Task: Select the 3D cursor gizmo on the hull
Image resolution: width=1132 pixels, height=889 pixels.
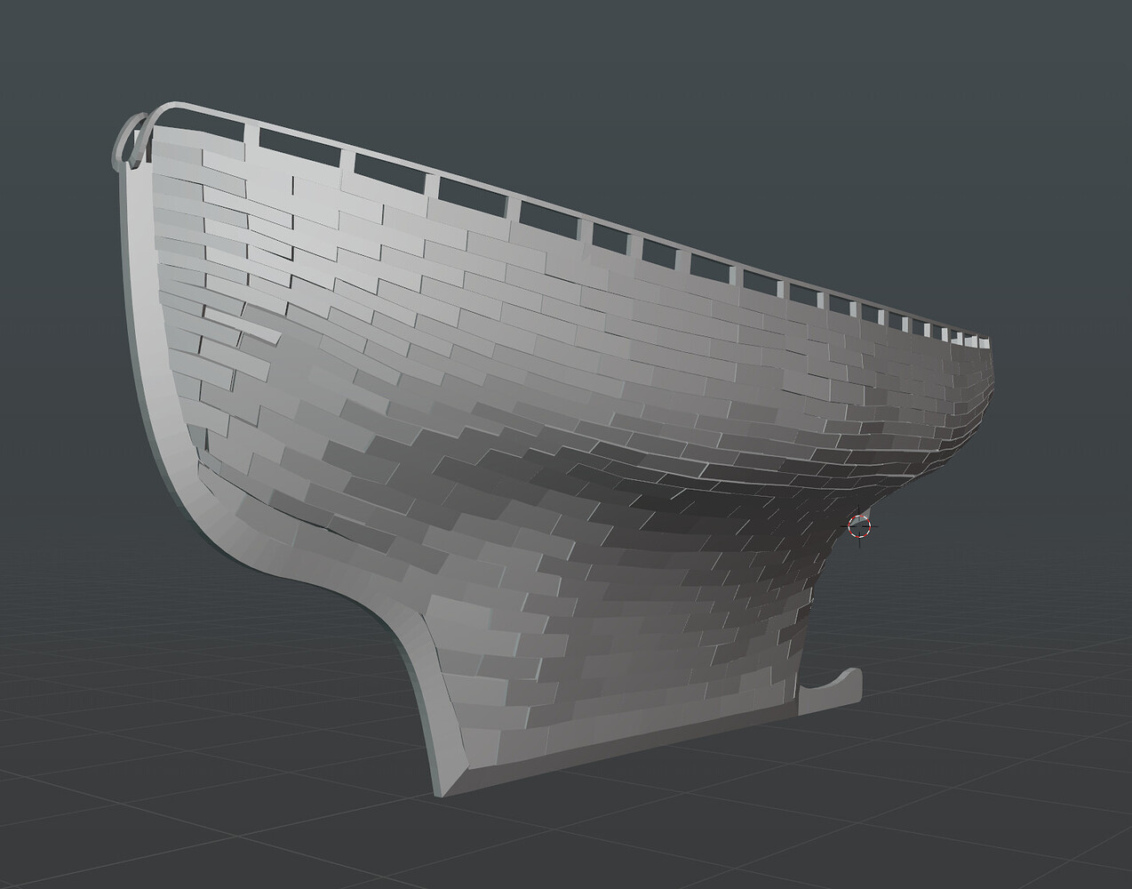Action: (859, 526)
